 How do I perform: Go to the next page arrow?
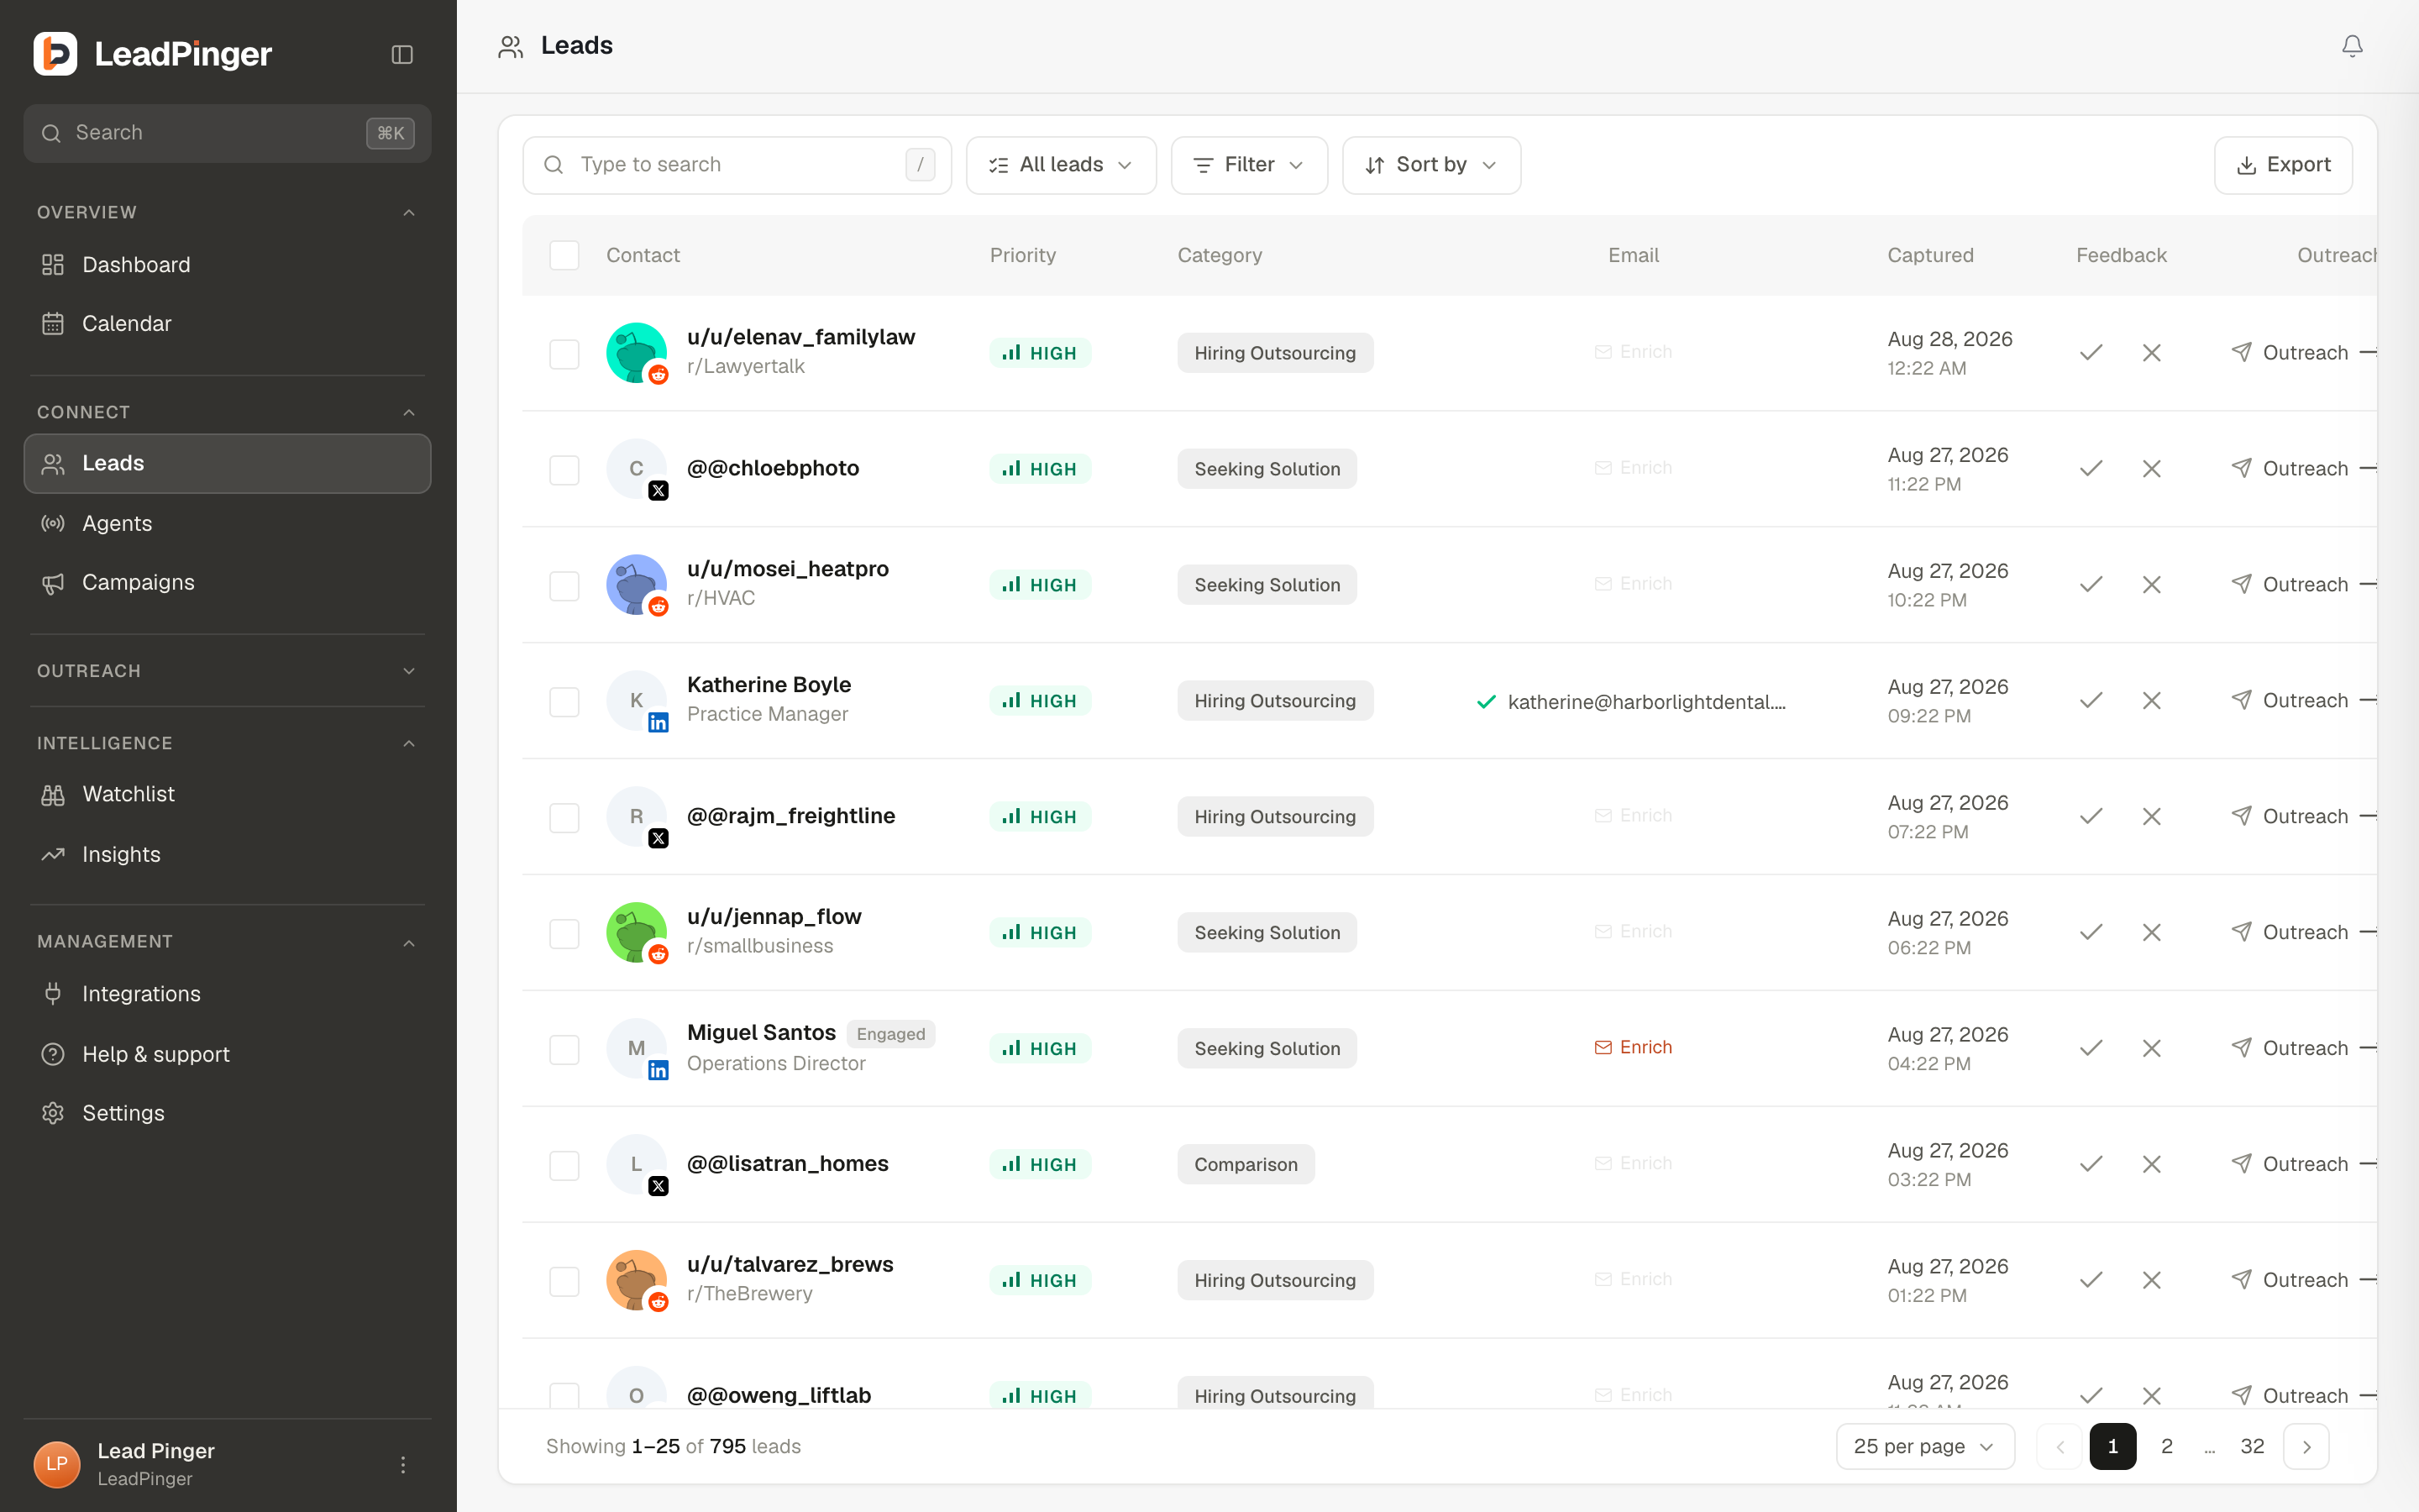[2306, 1447]
